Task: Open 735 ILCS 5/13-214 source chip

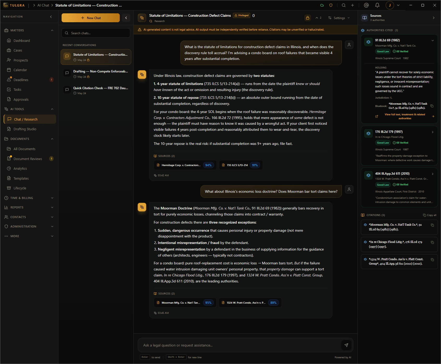Action: coord(241,165)
